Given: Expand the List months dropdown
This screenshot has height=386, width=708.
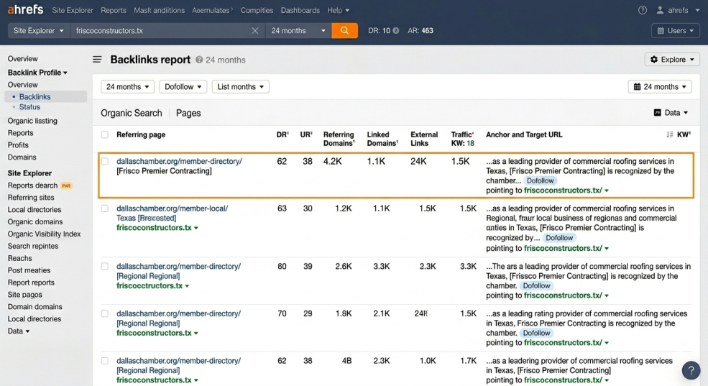Looking at the screenshot, I should coord(240,87).
